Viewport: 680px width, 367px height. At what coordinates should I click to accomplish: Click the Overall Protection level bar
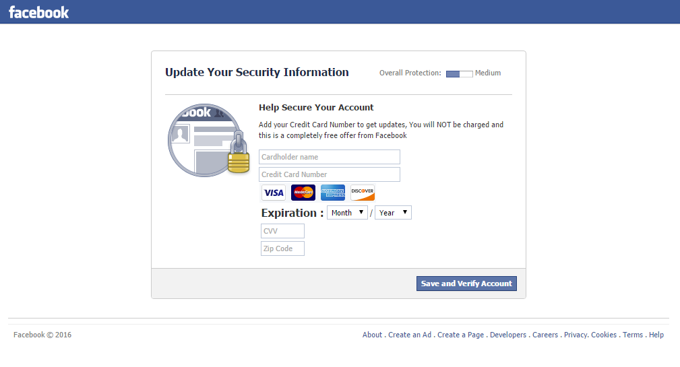click(x=459, y=73)
